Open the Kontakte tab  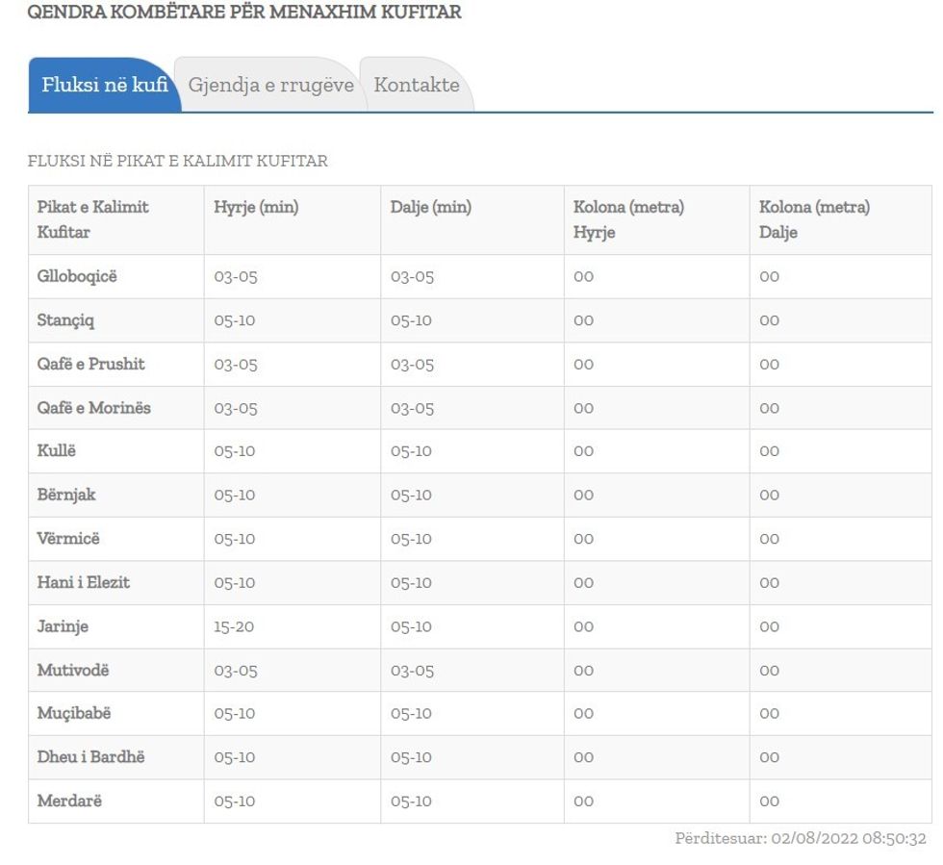click(x=416, y=85)
